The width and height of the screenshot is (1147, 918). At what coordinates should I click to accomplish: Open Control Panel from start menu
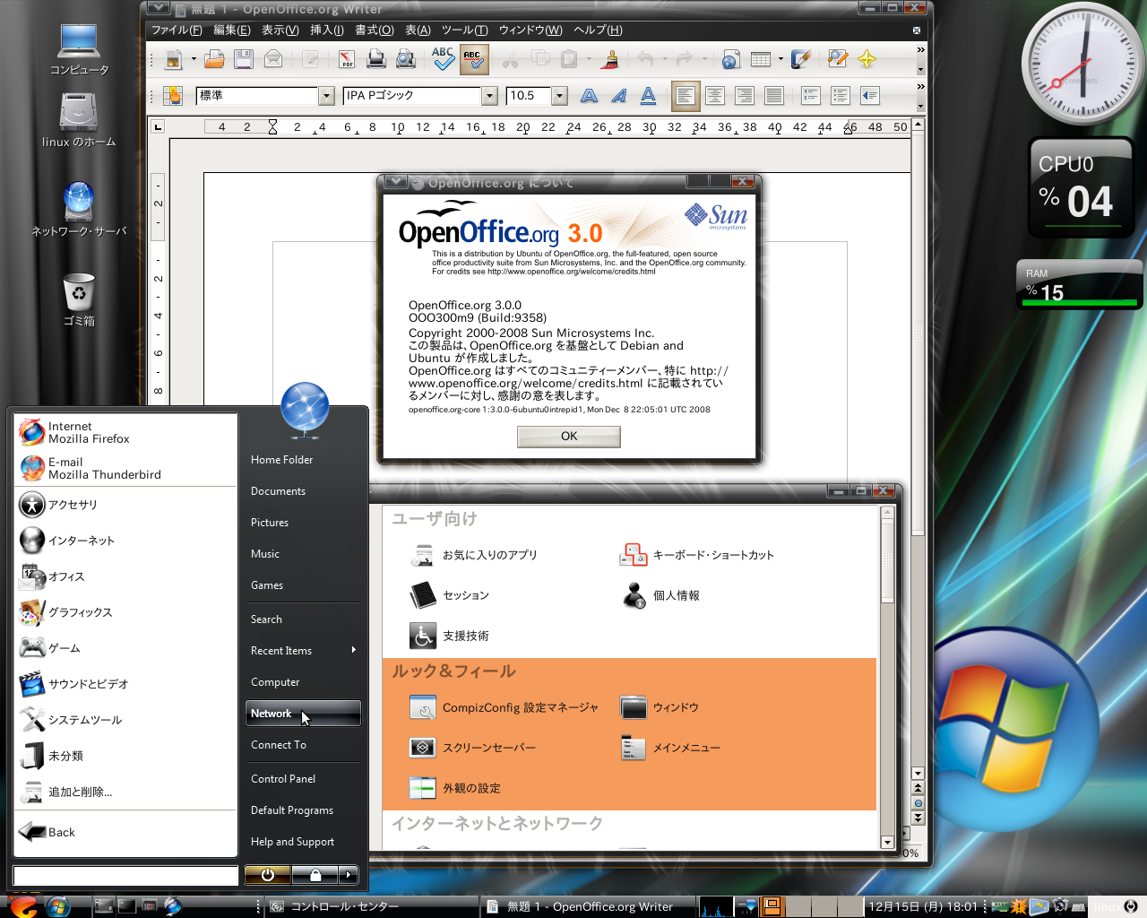305,779
